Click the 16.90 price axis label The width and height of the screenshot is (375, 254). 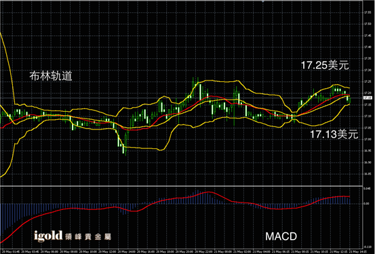pyautogui.click(x=368, y=163)
